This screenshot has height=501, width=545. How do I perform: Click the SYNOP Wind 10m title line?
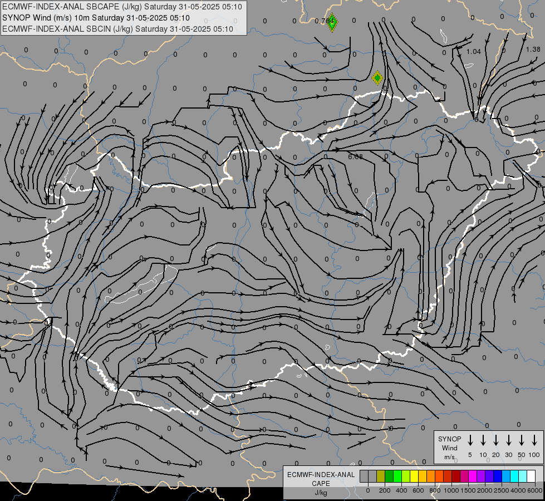96,18
